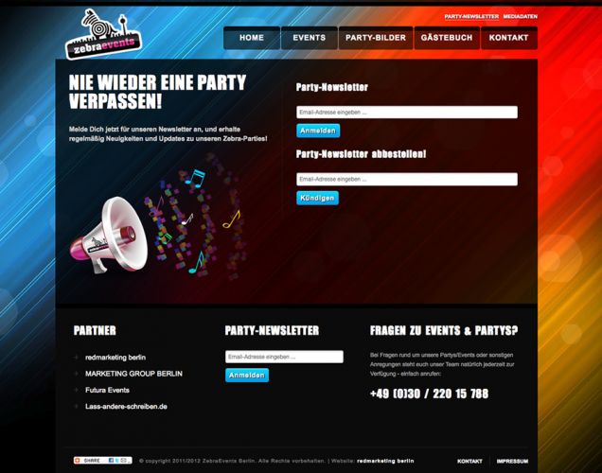Open the HOME navigation tab
Image resolution: width=602 pixels, height=473 pixels.
(x=252, y=38)
